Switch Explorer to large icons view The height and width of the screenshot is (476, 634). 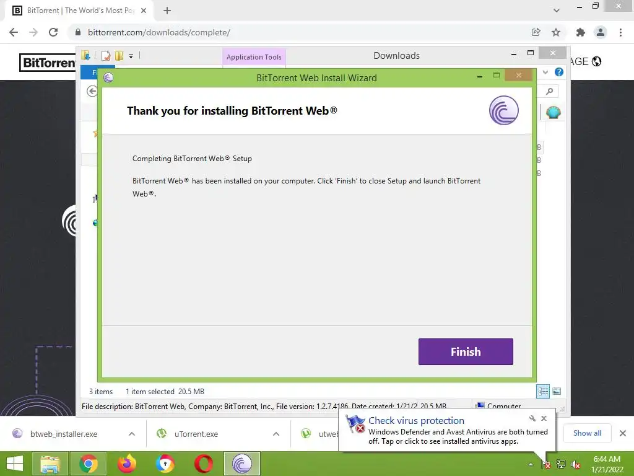[557, 391]
